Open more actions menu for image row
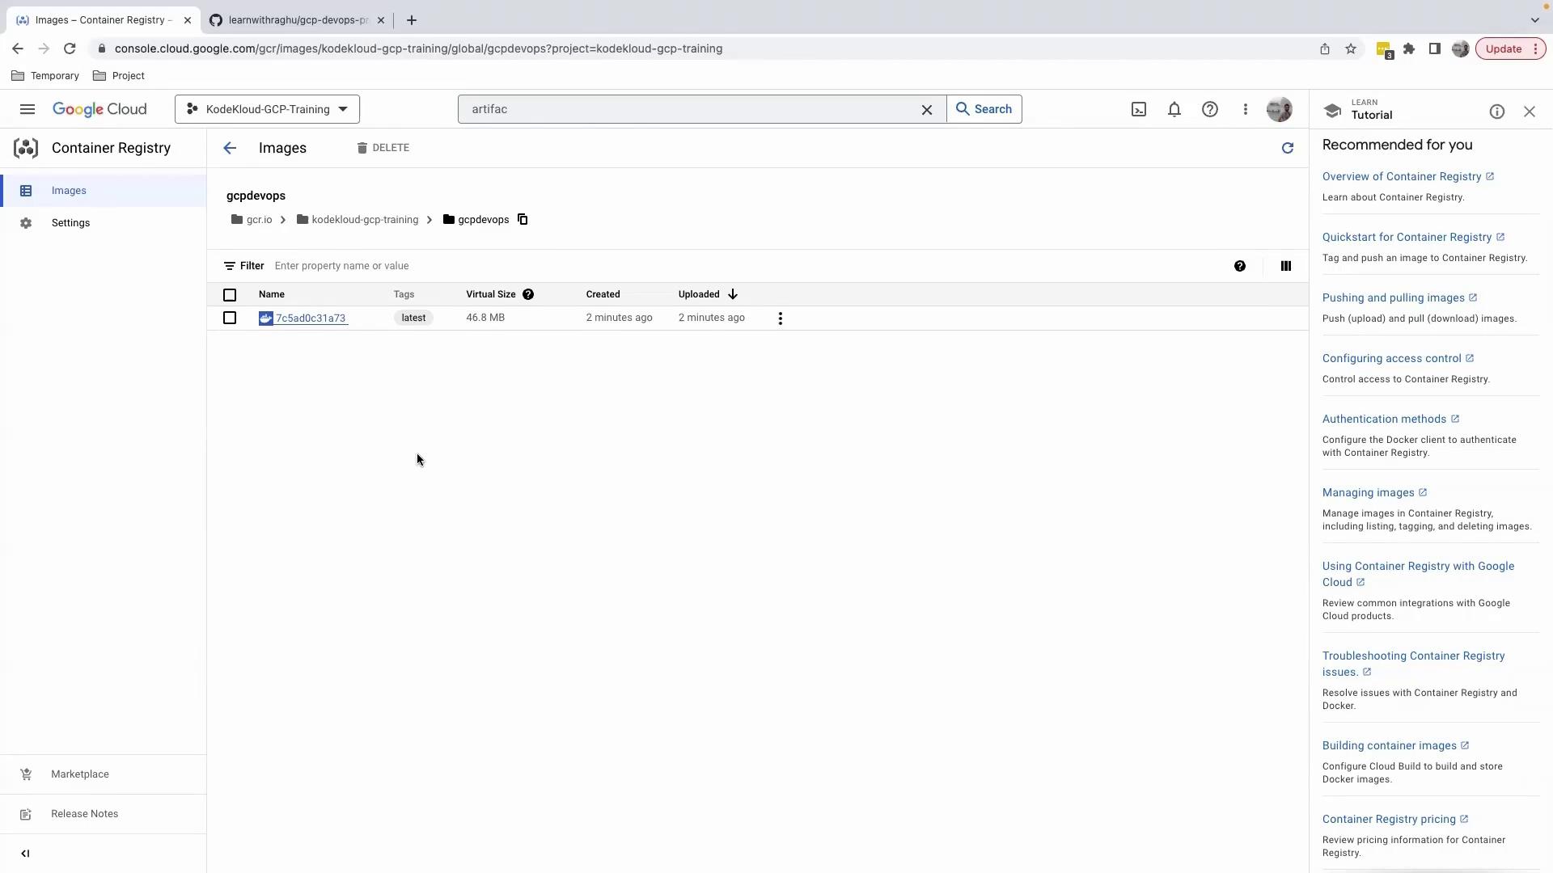Image resolution: width=1553 pixels, height=873 pixels. 780,318
